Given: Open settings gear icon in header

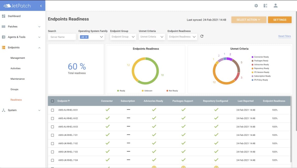Looking at the screenshot, I should coord(256,6).
